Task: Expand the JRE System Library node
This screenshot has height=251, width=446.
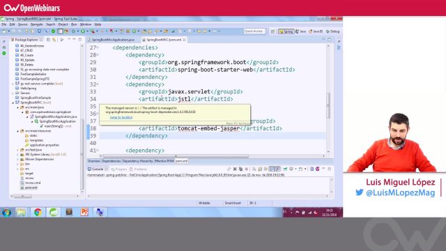Action: point(17,155)
